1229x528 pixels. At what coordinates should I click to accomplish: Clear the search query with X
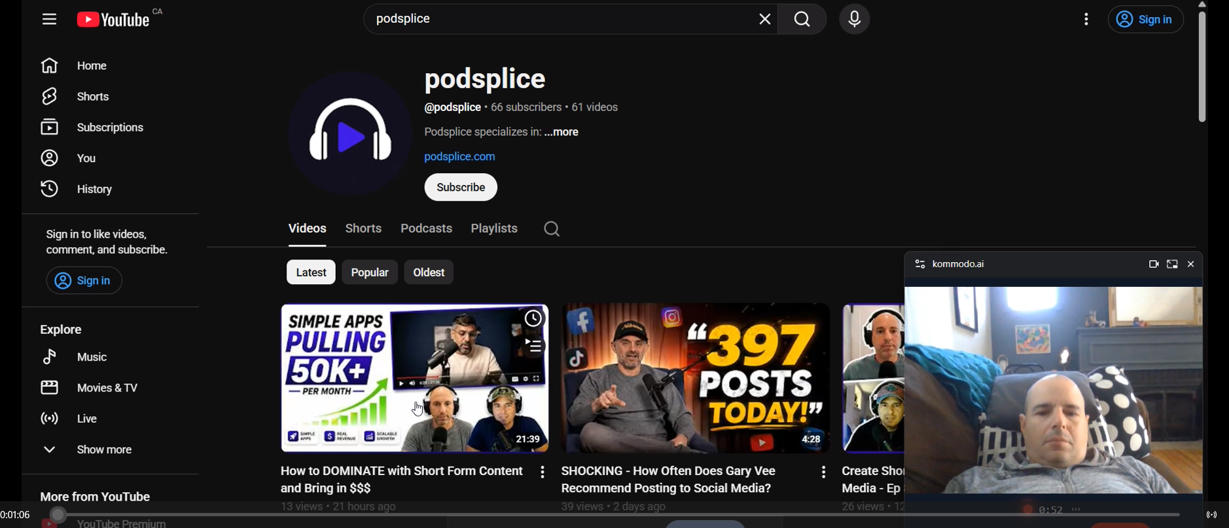pos(765,19)
